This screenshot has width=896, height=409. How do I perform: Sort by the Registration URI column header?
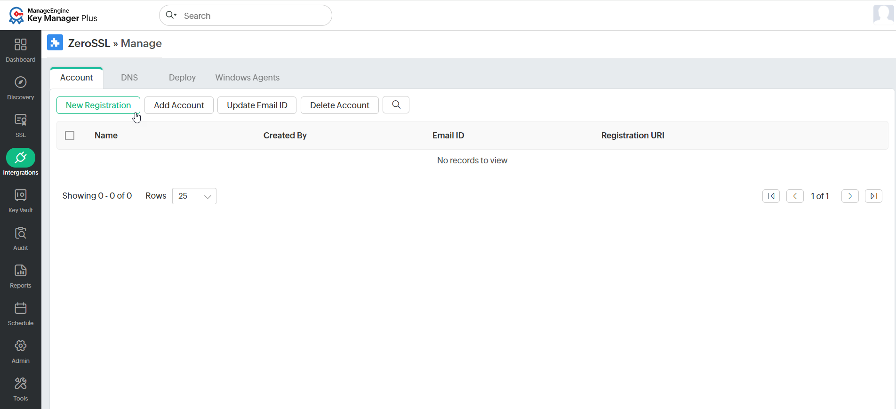pyautogui.click(x=633, y=136)
